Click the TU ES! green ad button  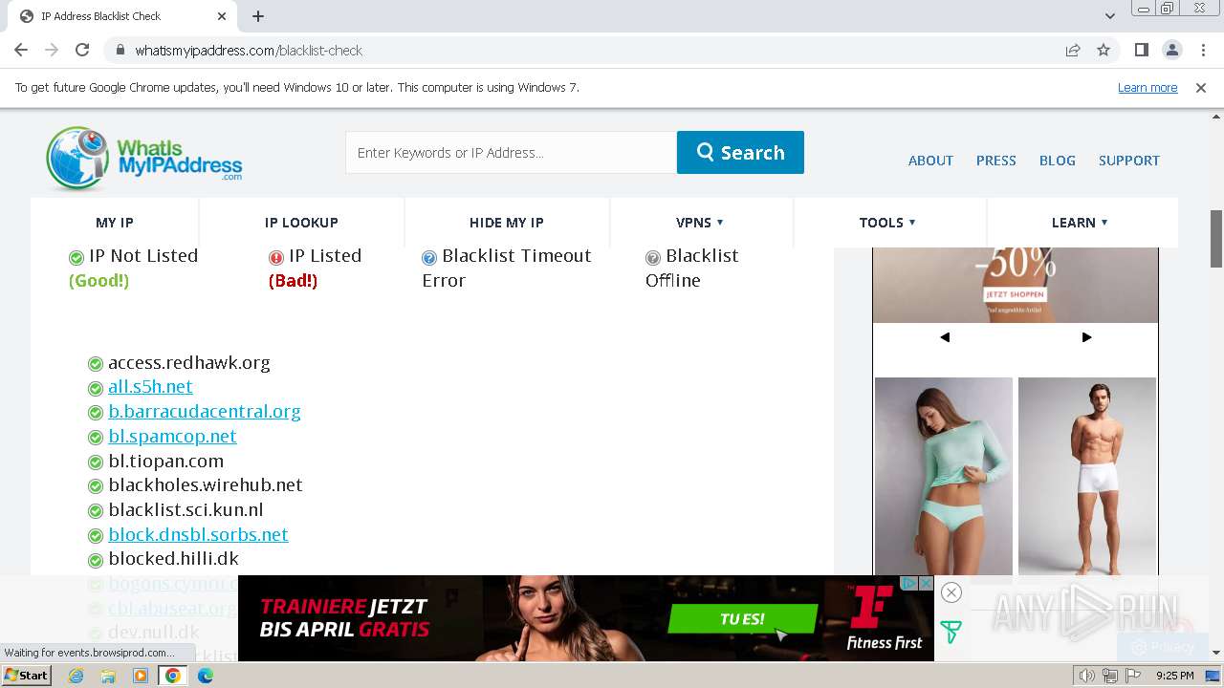pos(743,619)
